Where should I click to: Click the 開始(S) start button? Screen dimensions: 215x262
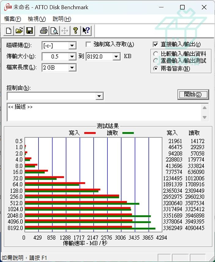pos(193,94)
